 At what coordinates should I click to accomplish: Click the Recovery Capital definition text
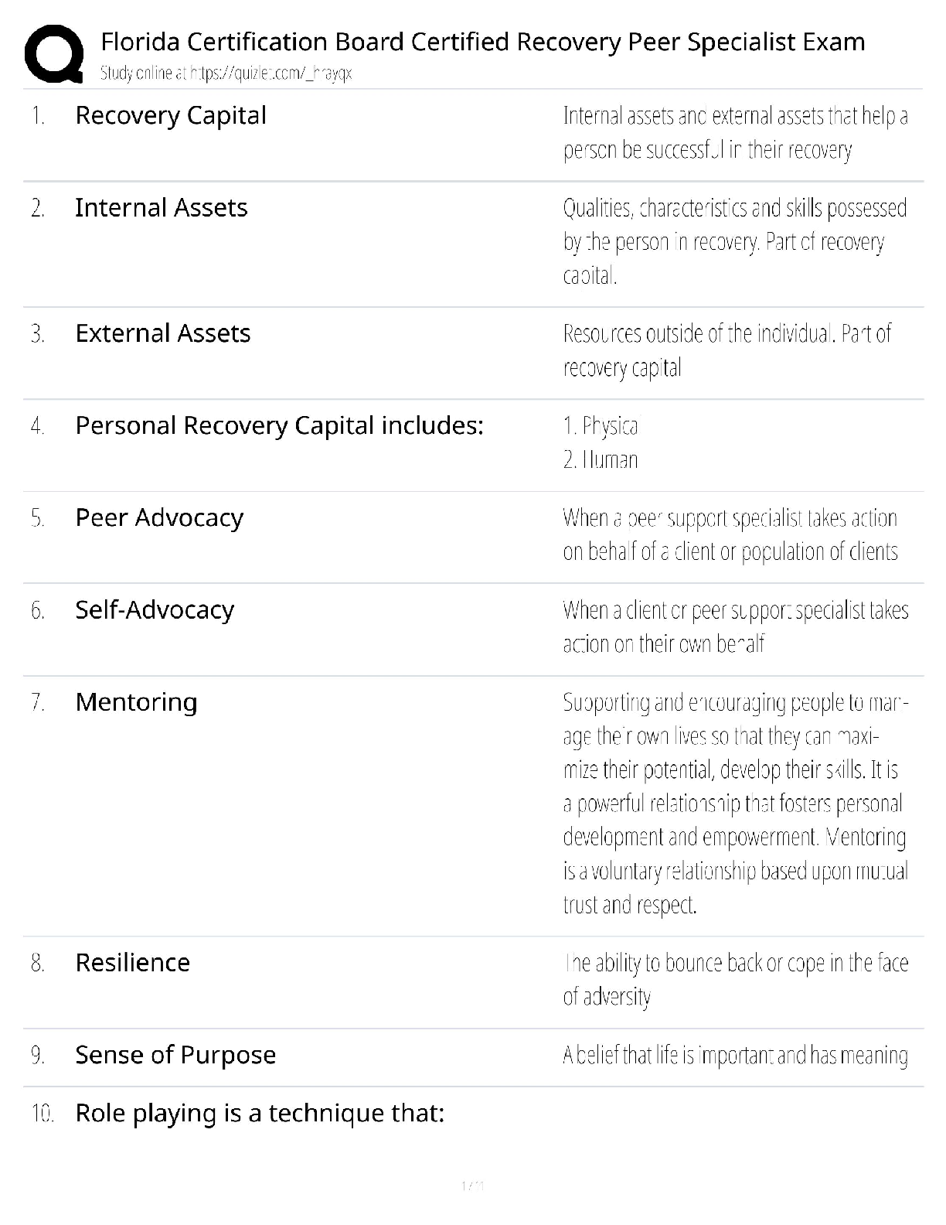coord(734,132)
